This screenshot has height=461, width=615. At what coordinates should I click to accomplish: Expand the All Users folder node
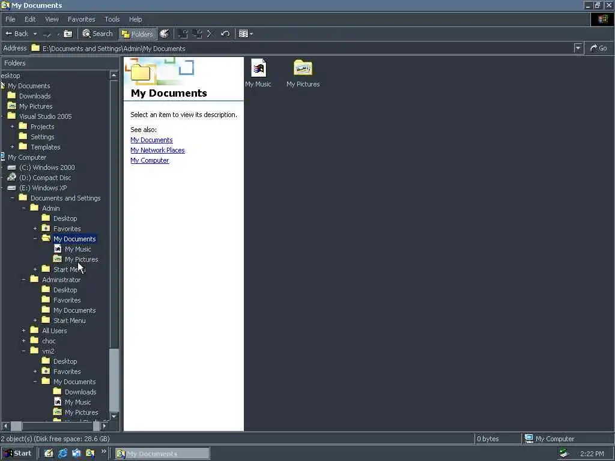[x=23, y=331]
